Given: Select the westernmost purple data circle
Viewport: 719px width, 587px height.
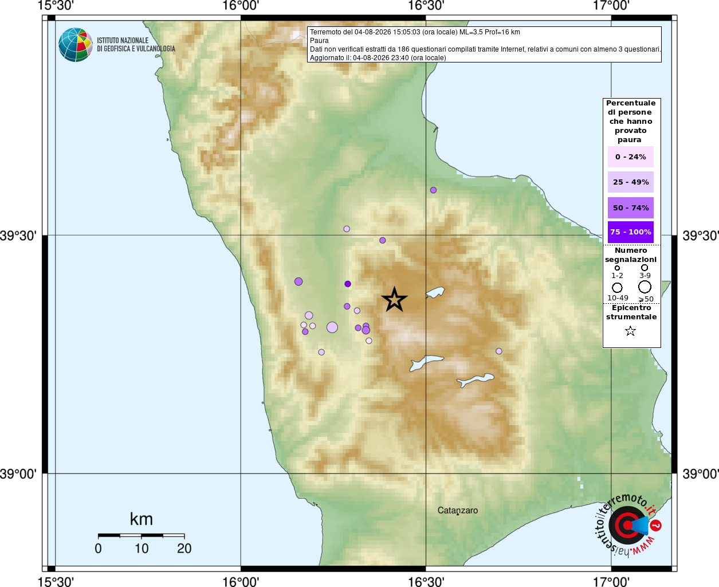Looking at the screenshot, I should [x=298, y=281].
